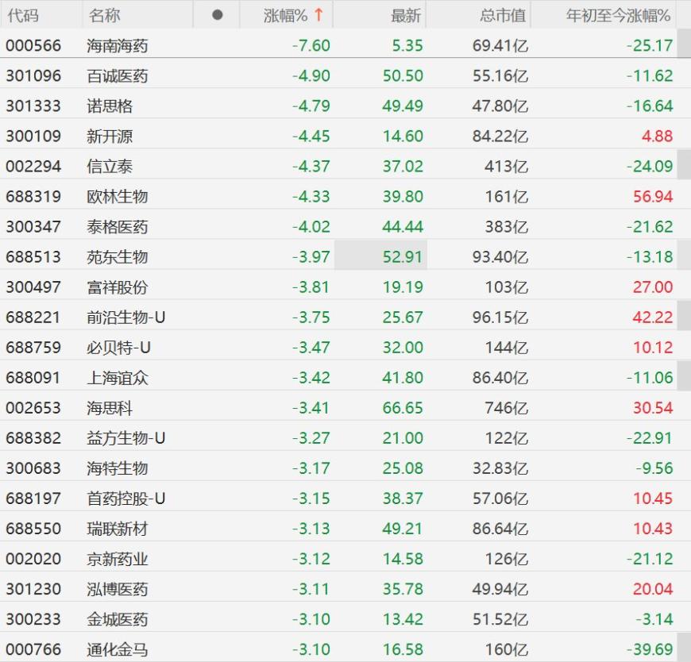Image resolution: width=691 pixels, height=662 pixels.
Task: Click the red sort arrow beside 涨幅%
Action: 318,15
